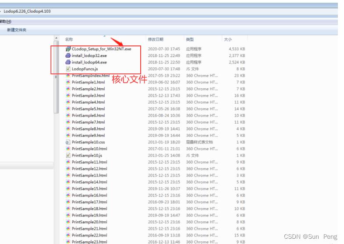Viewport: 344px width, 244px height.
Task: Click the 16 KB size of PrintSample3.html
Action: click(240, 95)
